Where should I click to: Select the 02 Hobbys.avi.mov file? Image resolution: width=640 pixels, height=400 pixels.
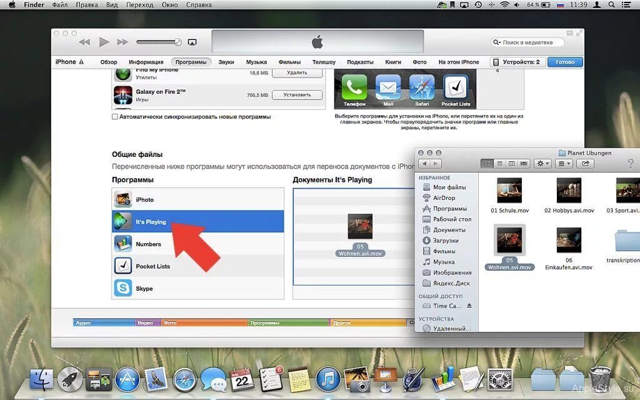(x=569, y=196)
